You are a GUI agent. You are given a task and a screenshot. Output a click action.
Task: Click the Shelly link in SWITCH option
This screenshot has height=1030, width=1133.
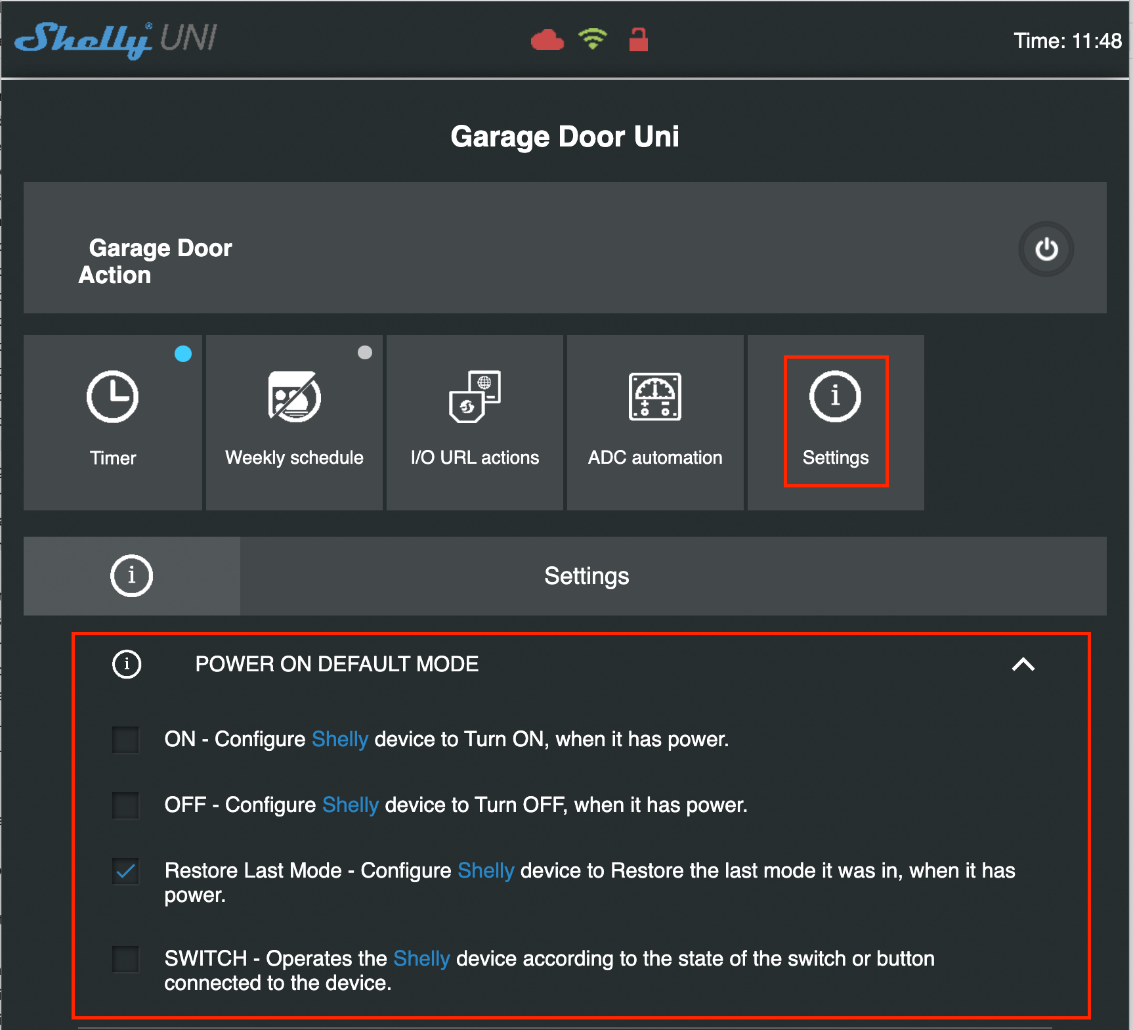pos(421,958)
